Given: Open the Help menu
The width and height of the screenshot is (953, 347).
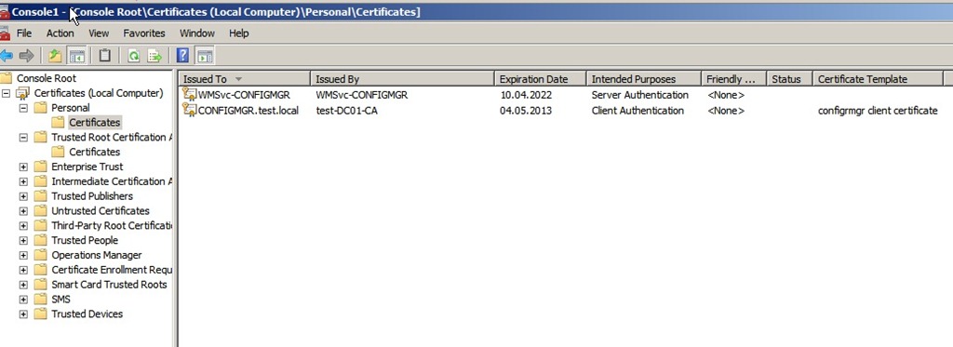Looking at the screenshot, I should point(239,33).
